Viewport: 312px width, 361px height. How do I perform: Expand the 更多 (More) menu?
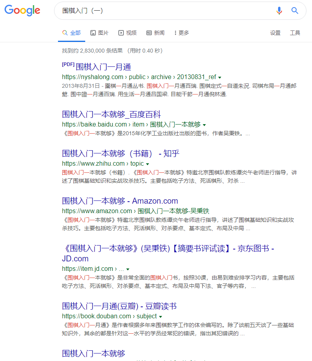tap(181, 33)
